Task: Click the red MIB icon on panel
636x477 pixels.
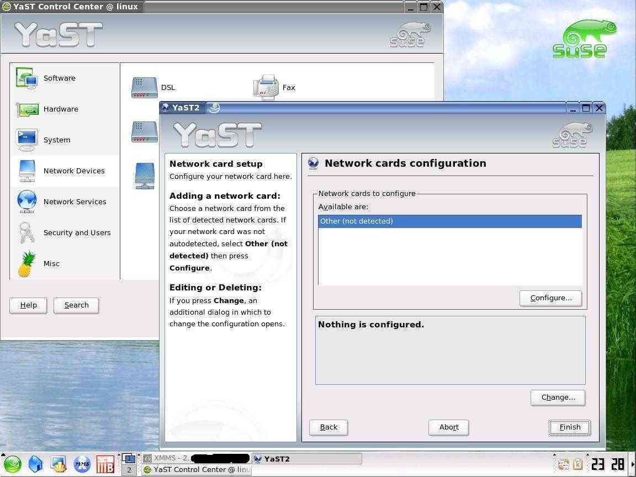Action: pos(105,464)
